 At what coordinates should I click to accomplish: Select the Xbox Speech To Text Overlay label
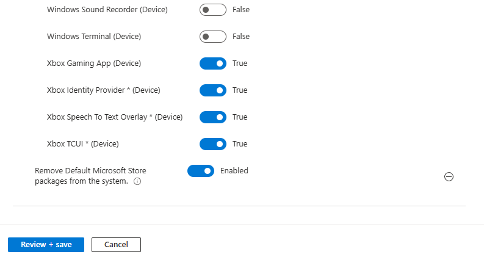coord(114,117)
